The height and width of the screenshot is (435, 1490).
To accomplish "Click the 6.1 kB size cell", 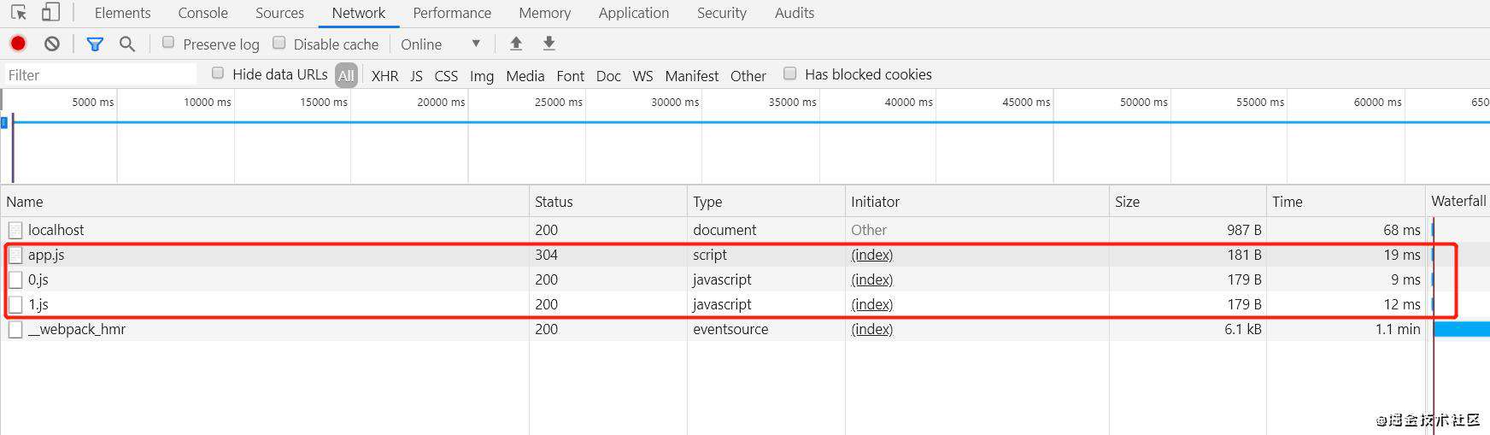I will pyautogui.click(x=1188, y=329).
